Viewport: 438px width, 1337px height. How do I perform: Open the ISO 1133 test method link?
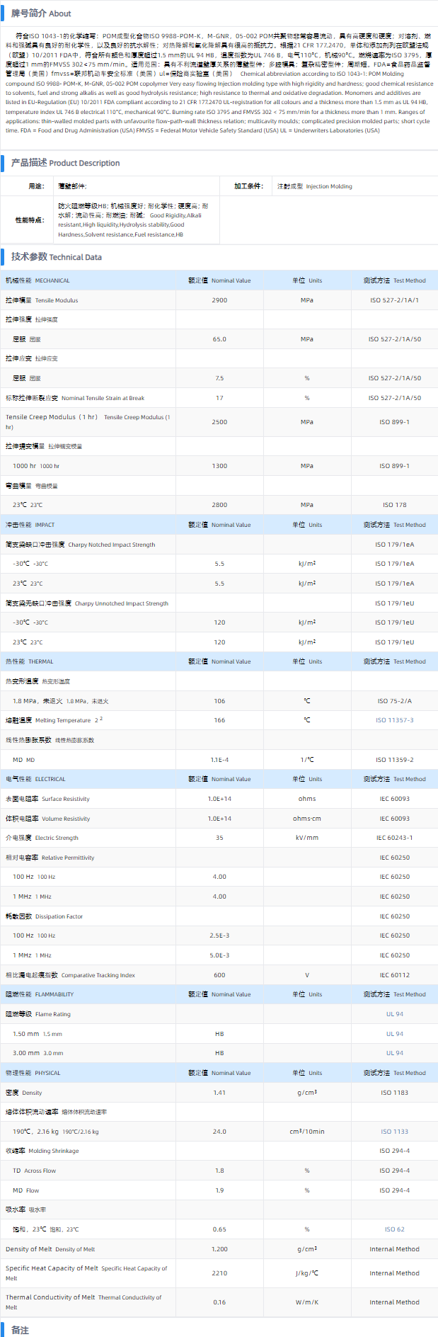(x=394, y=1132)
